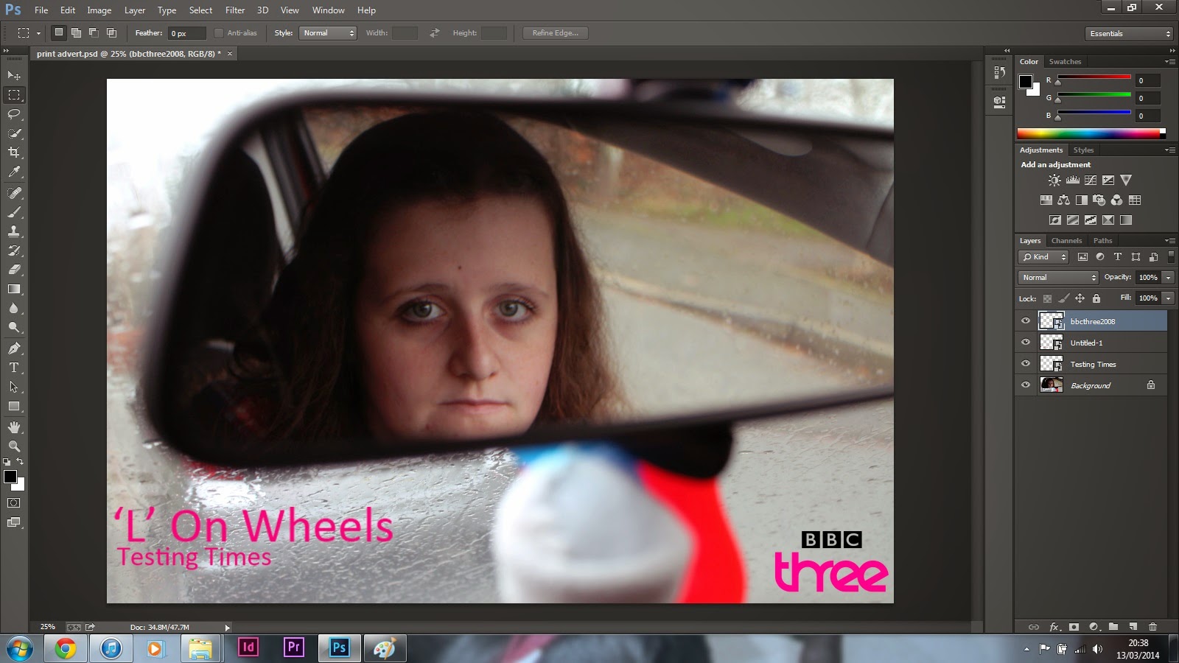Select the Eyedropper tool
The height and width of the screenshot is (663, 1179).
14,172
